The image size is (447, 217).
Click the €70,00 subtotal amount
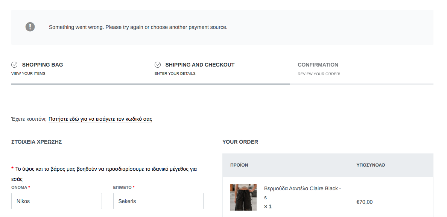coord(364,202)
